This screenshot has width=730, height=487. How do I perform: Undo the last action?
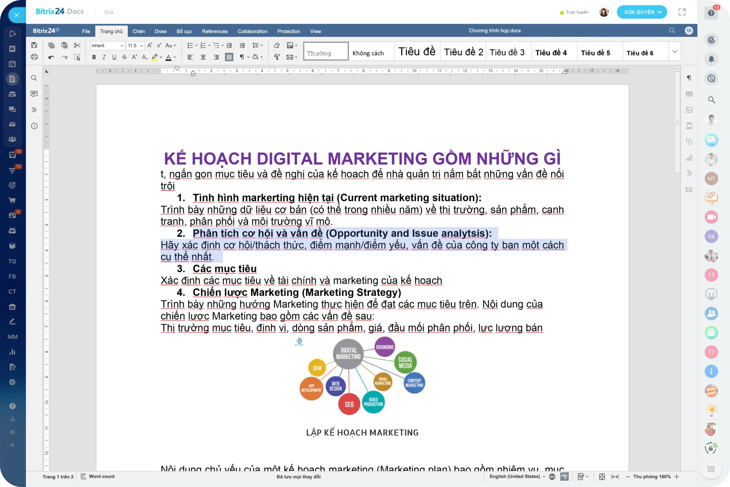coord(51,57)
